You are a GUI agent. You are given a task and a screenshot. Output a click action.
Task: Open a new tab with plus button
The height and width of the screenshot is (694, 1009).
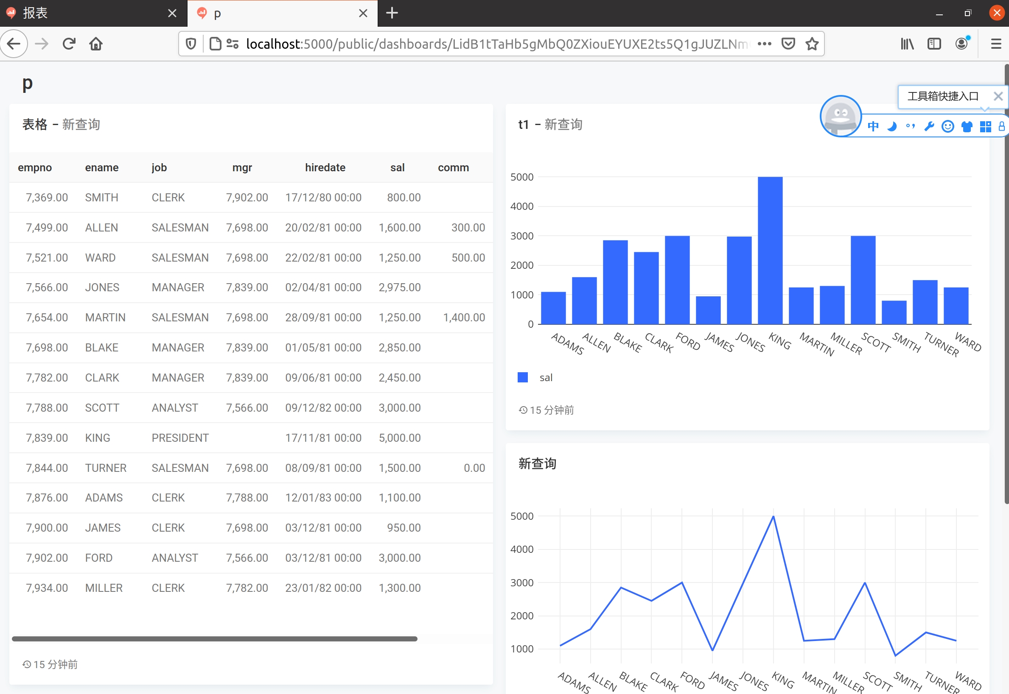tap(392, 13)
